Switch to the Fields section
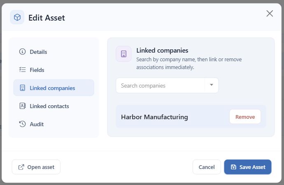Screen dimensions: 284x185 click(x=54, y=70)
